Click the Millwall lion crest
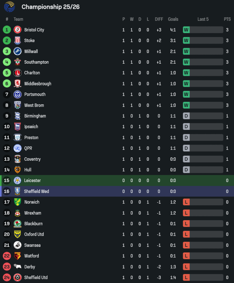Viewport: 234px width, 283px height. click(18, 51)
